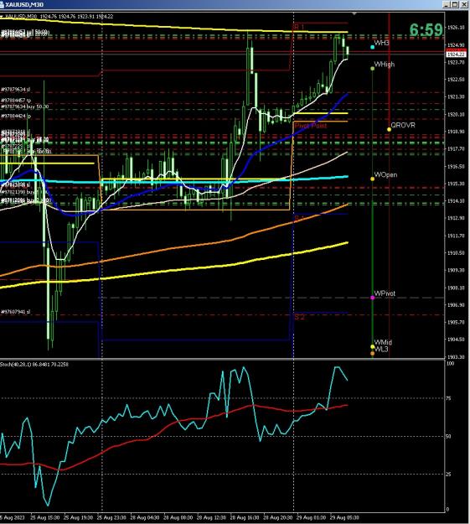Click the OHLC info line 1924.76 1924.76 1923.91 1924.22
This screenshot has width=470, height=524.
[x=76, y=17]
